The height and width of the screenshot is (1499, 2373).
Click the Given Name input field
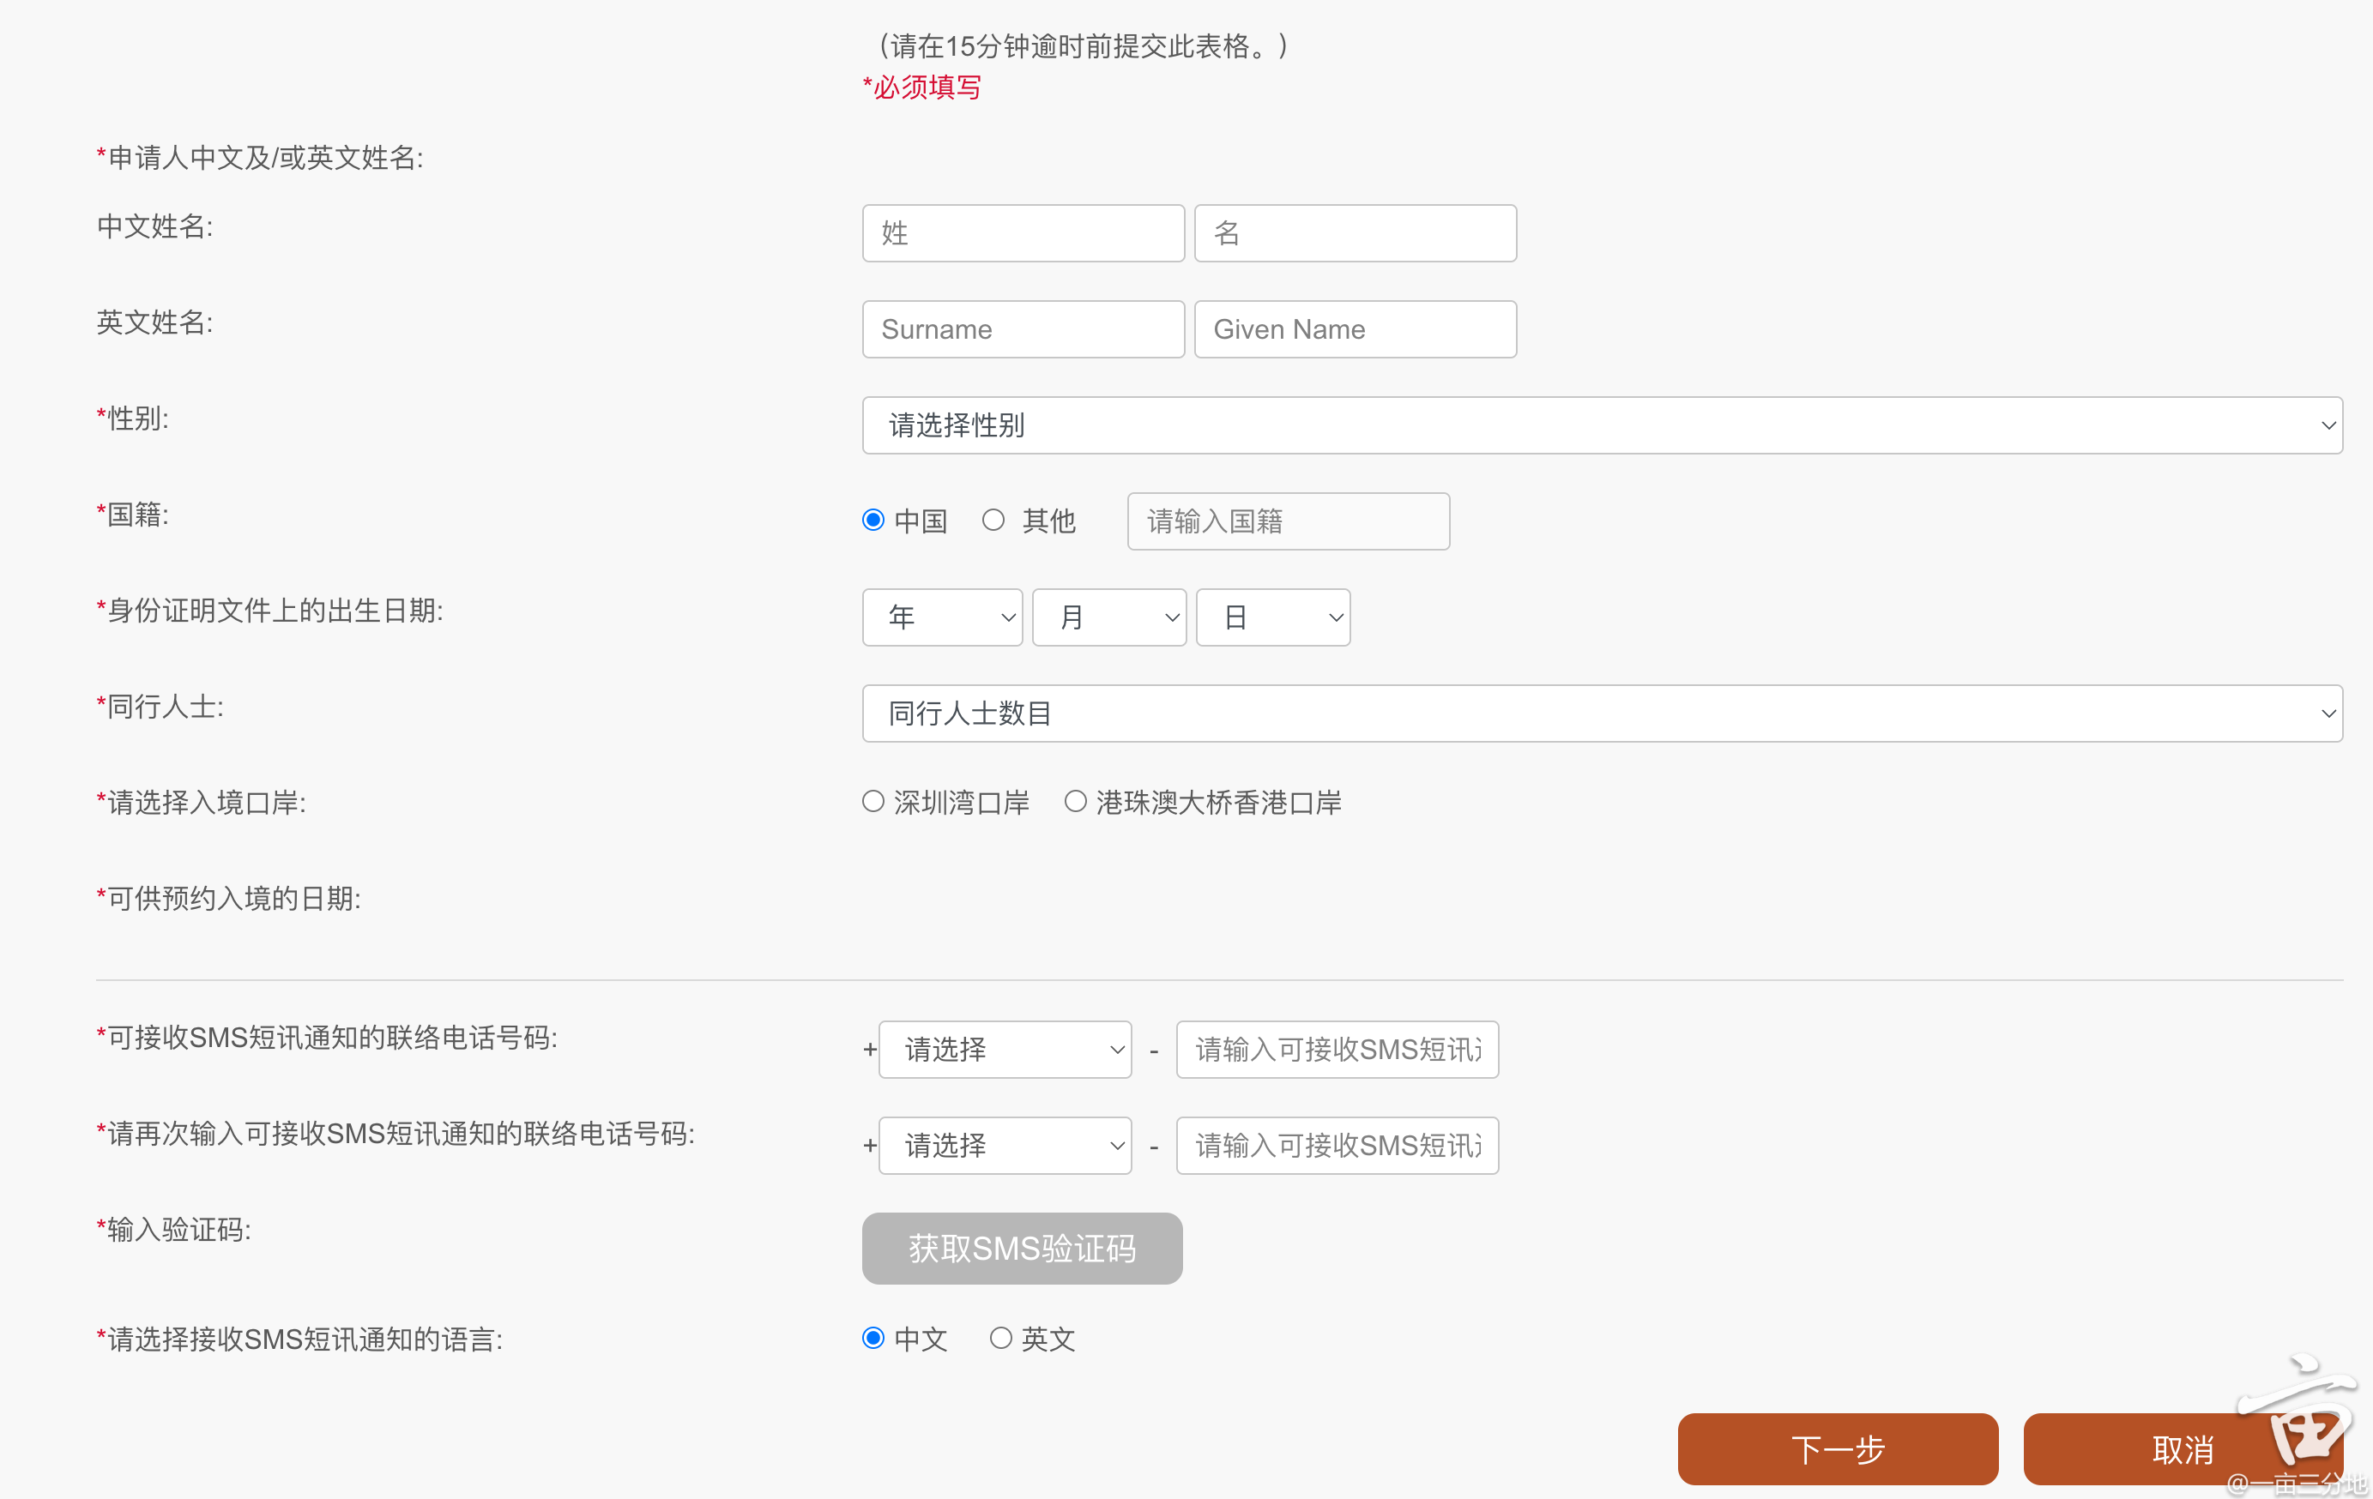1355,329
